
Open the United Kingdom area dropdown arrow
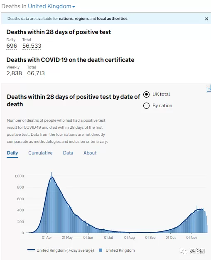pos(74,7)
